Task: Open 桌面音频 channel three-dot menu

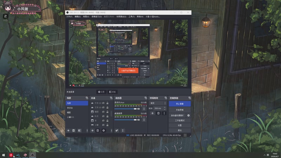Action: (x=144, y=120)
